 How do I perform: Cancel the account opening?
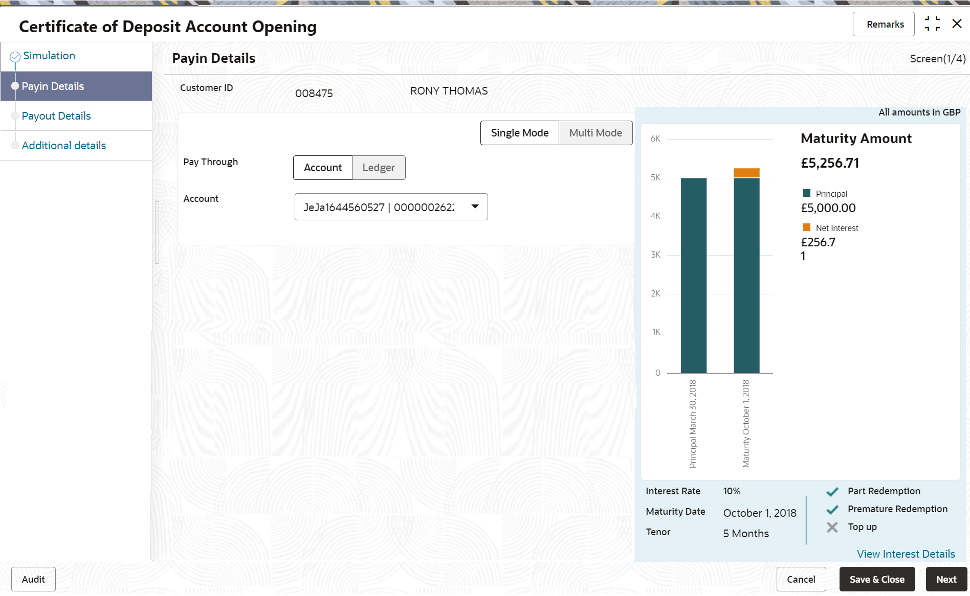801,579
